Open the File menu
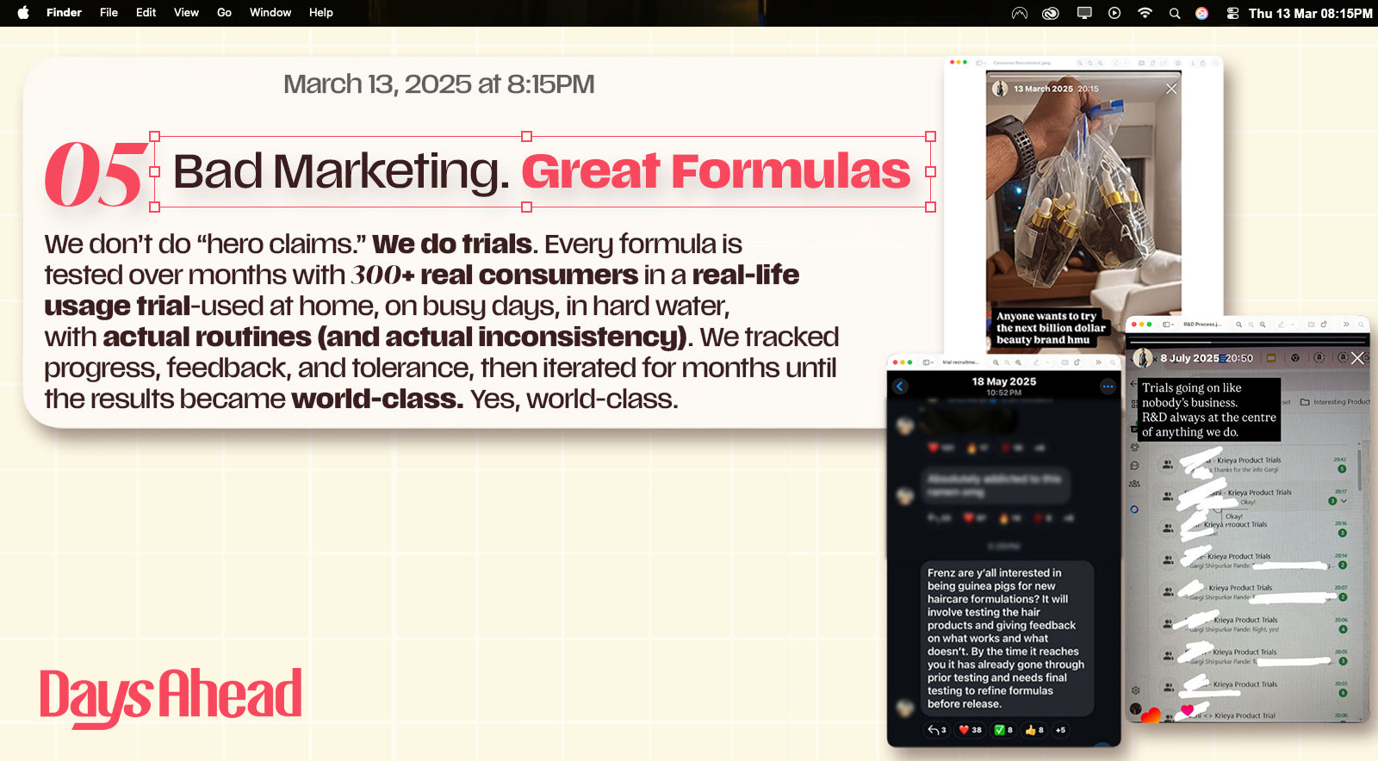The height and width of the screenshot is (761, 1378). (x=109, y=13)
